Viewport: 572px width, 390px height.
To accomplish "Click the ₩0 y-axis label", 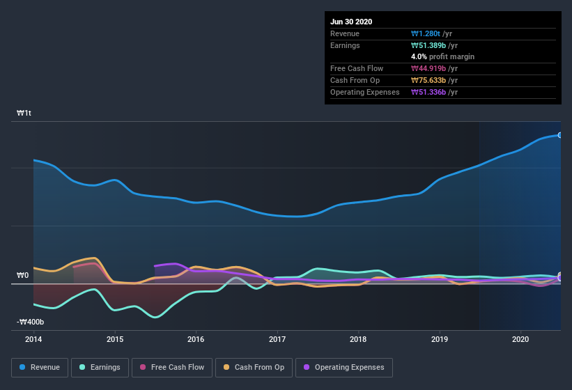I will tap(22, 276).
